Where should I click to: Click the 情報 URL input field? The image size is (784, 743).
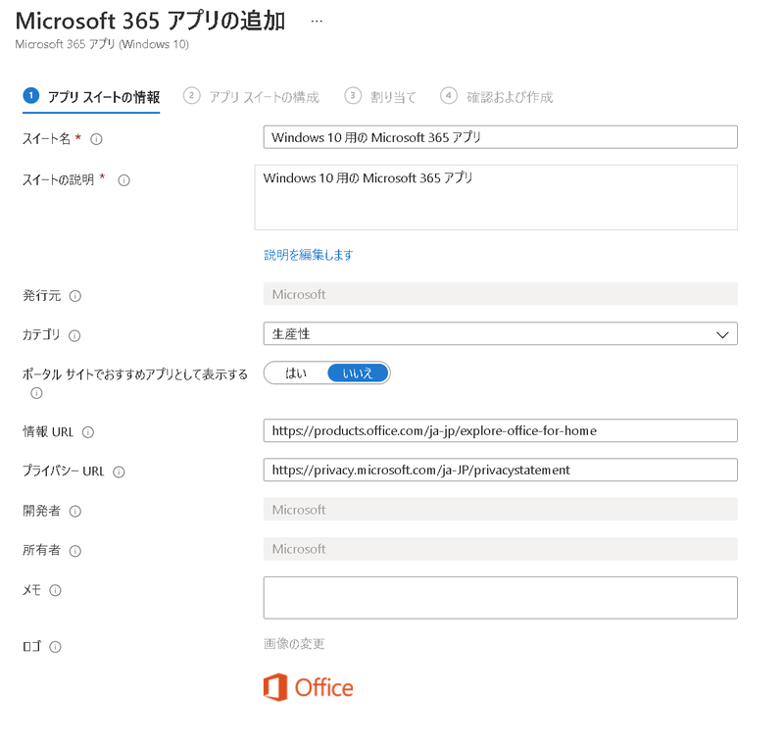500,430
